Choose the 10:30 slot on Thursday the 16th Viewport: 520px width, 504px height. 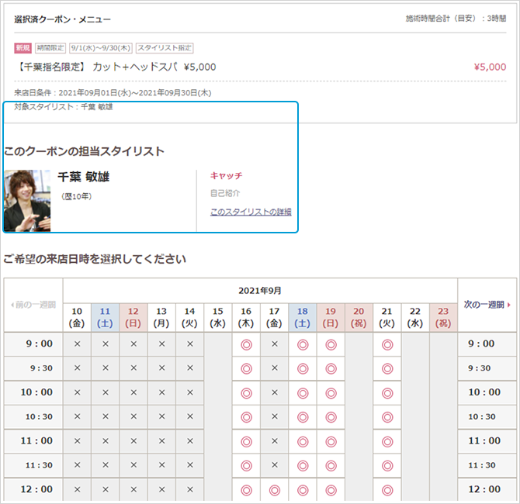pos(246,416)
